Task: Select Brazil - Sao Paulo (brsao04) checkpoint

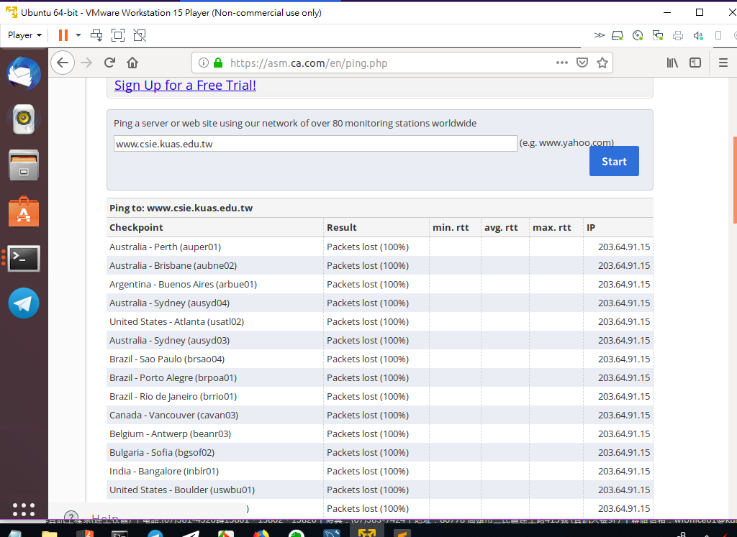Action: pos(167,359)
